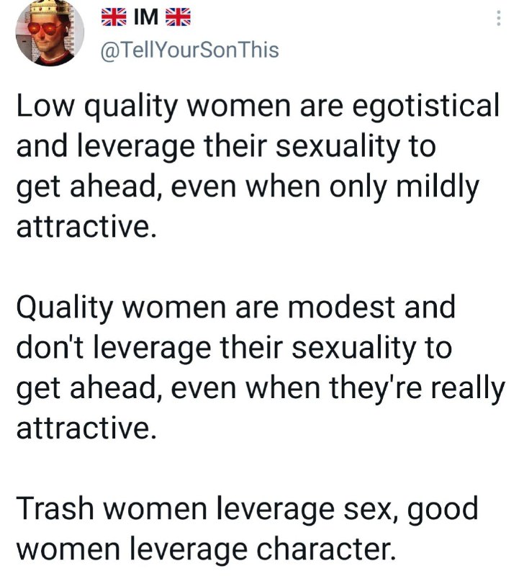Click the display name "IM"
This screenshot has width=524, height=576.
tap(146, 17)
